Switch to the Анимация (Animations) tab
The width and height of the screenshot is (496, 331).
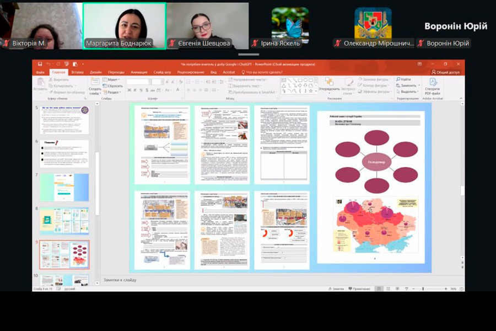(139, 72)
